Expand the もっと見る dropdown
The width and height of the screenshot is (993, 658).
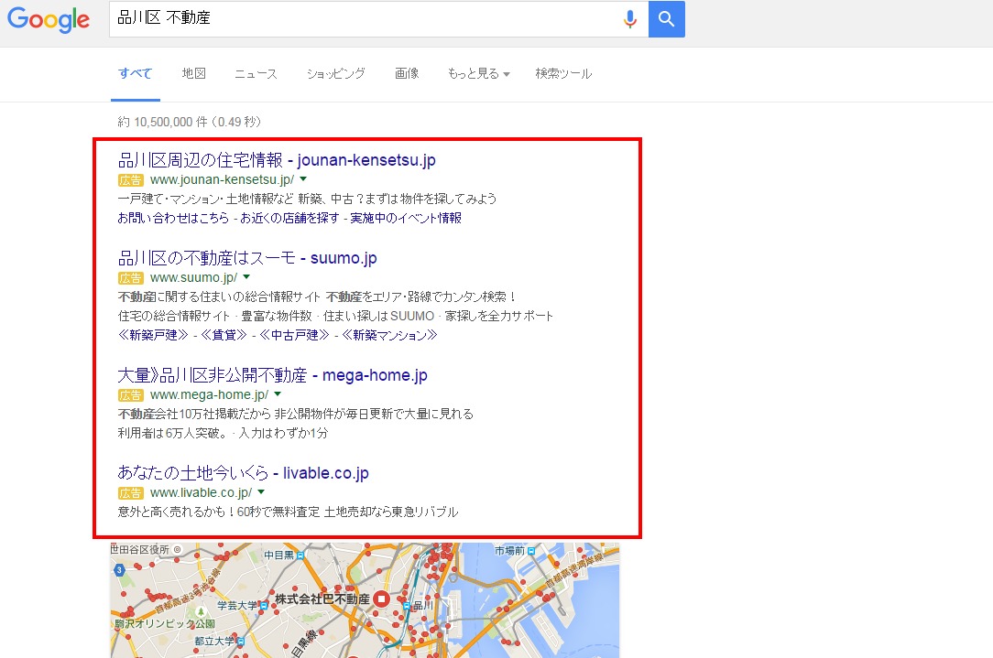[478, 73]
